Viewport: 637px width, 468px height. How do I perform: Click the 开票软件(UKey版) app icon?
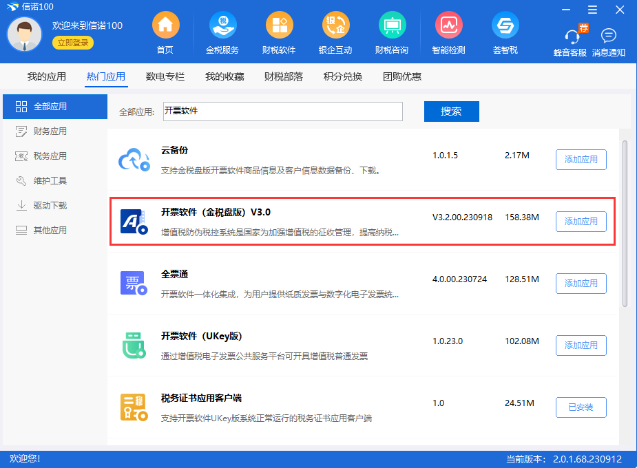[x=134, y=345]
